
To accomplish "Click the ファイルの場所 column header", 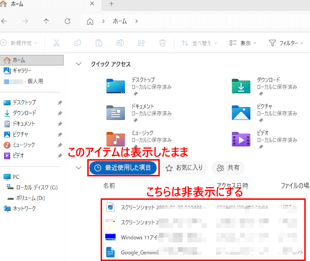I will (295, 185).
